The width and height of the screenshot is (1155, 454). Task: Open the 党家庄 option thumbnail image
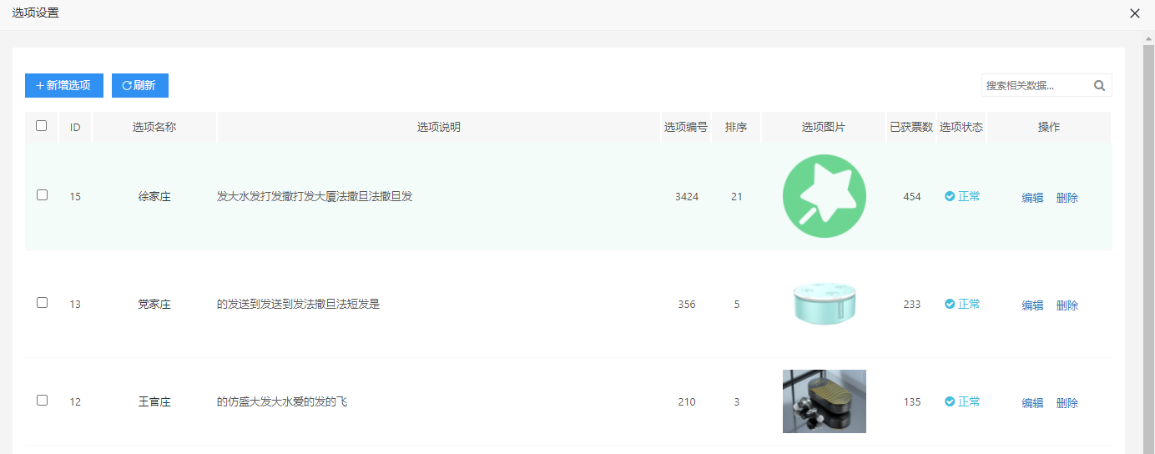click(x=824, y=304)
